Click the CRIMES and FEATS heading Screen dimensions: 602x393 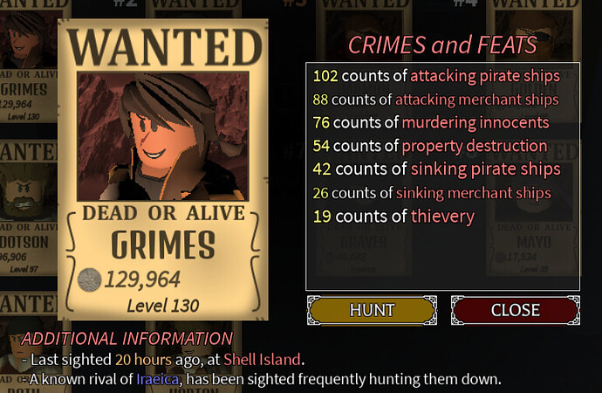coord(442,45)
